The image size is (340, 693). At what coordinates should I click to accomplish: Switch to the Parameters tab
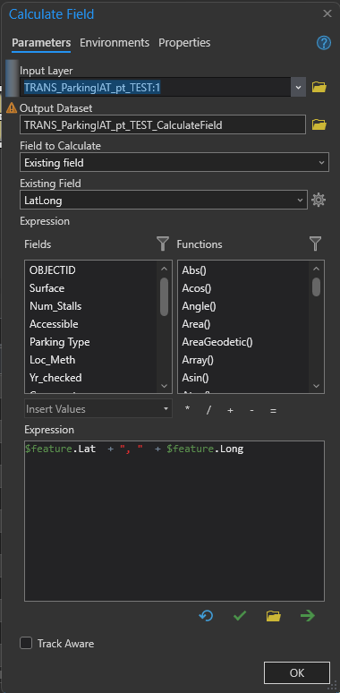(41, 43)
